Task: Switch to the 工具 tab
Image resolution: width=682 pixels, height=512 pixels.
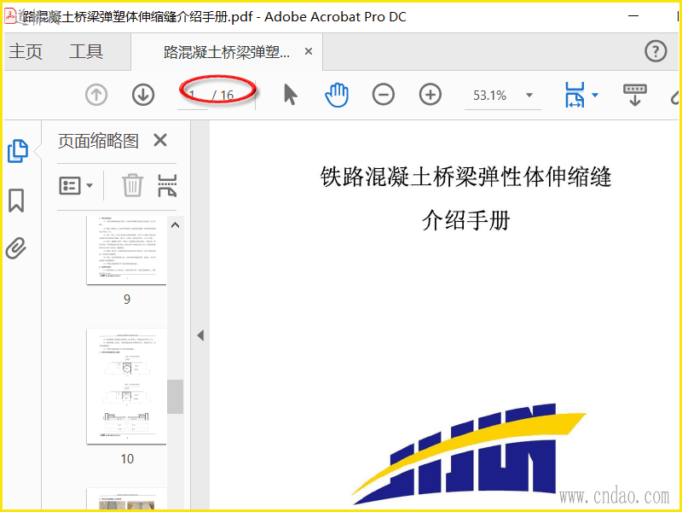Action: tap(86, 51)
